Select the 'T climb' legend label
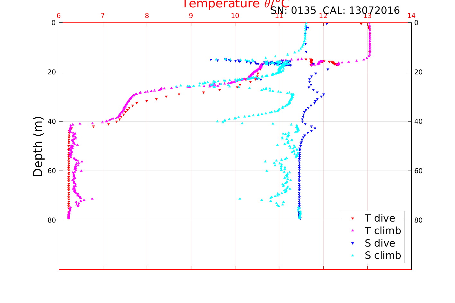455x303 pixels. point(383,231)
